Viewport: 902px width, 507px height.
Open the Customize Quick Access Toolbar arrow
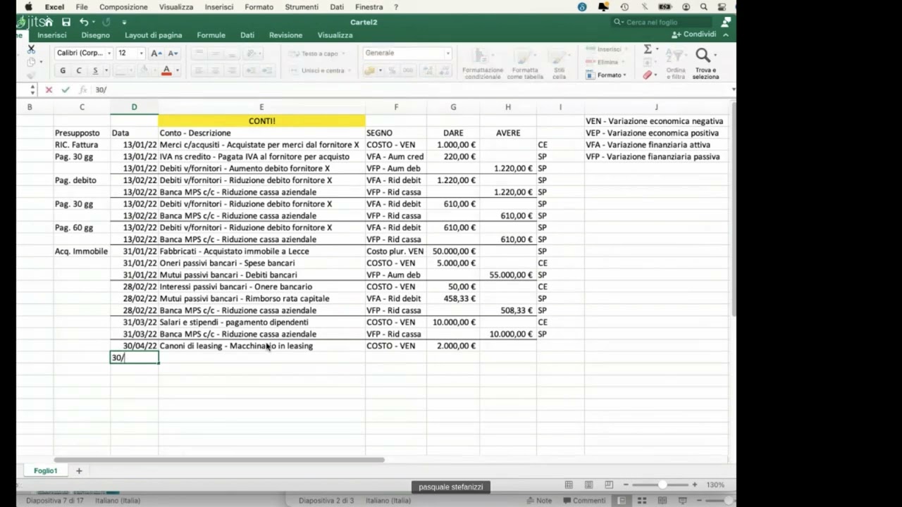click(x=124, y=22)
